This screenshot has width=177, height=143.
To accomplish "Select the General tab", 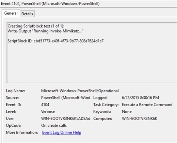I will (x=11, y=13).
